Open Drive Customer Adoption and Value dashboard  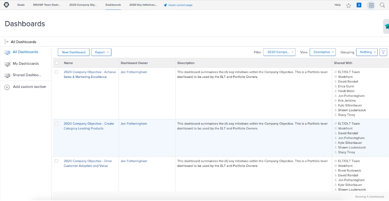(x=88, y=163)
